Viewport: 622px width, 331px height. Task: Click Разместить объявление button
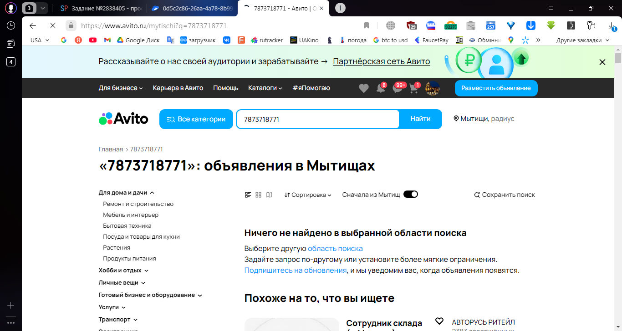(x=496, y=88)
